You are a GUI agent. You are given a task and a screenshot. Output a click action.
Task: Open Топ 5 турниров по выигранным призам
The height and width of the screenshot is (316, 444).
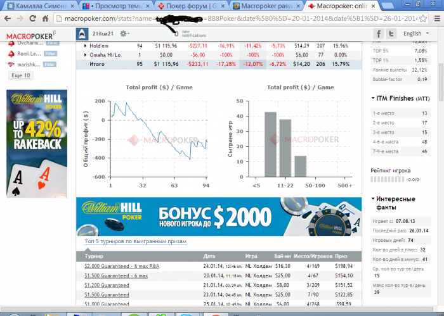[135, 241]
